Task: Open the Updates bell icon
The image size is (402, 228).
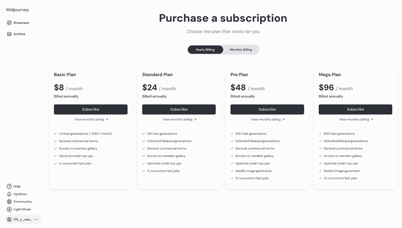Action: (x=9, y=194)
